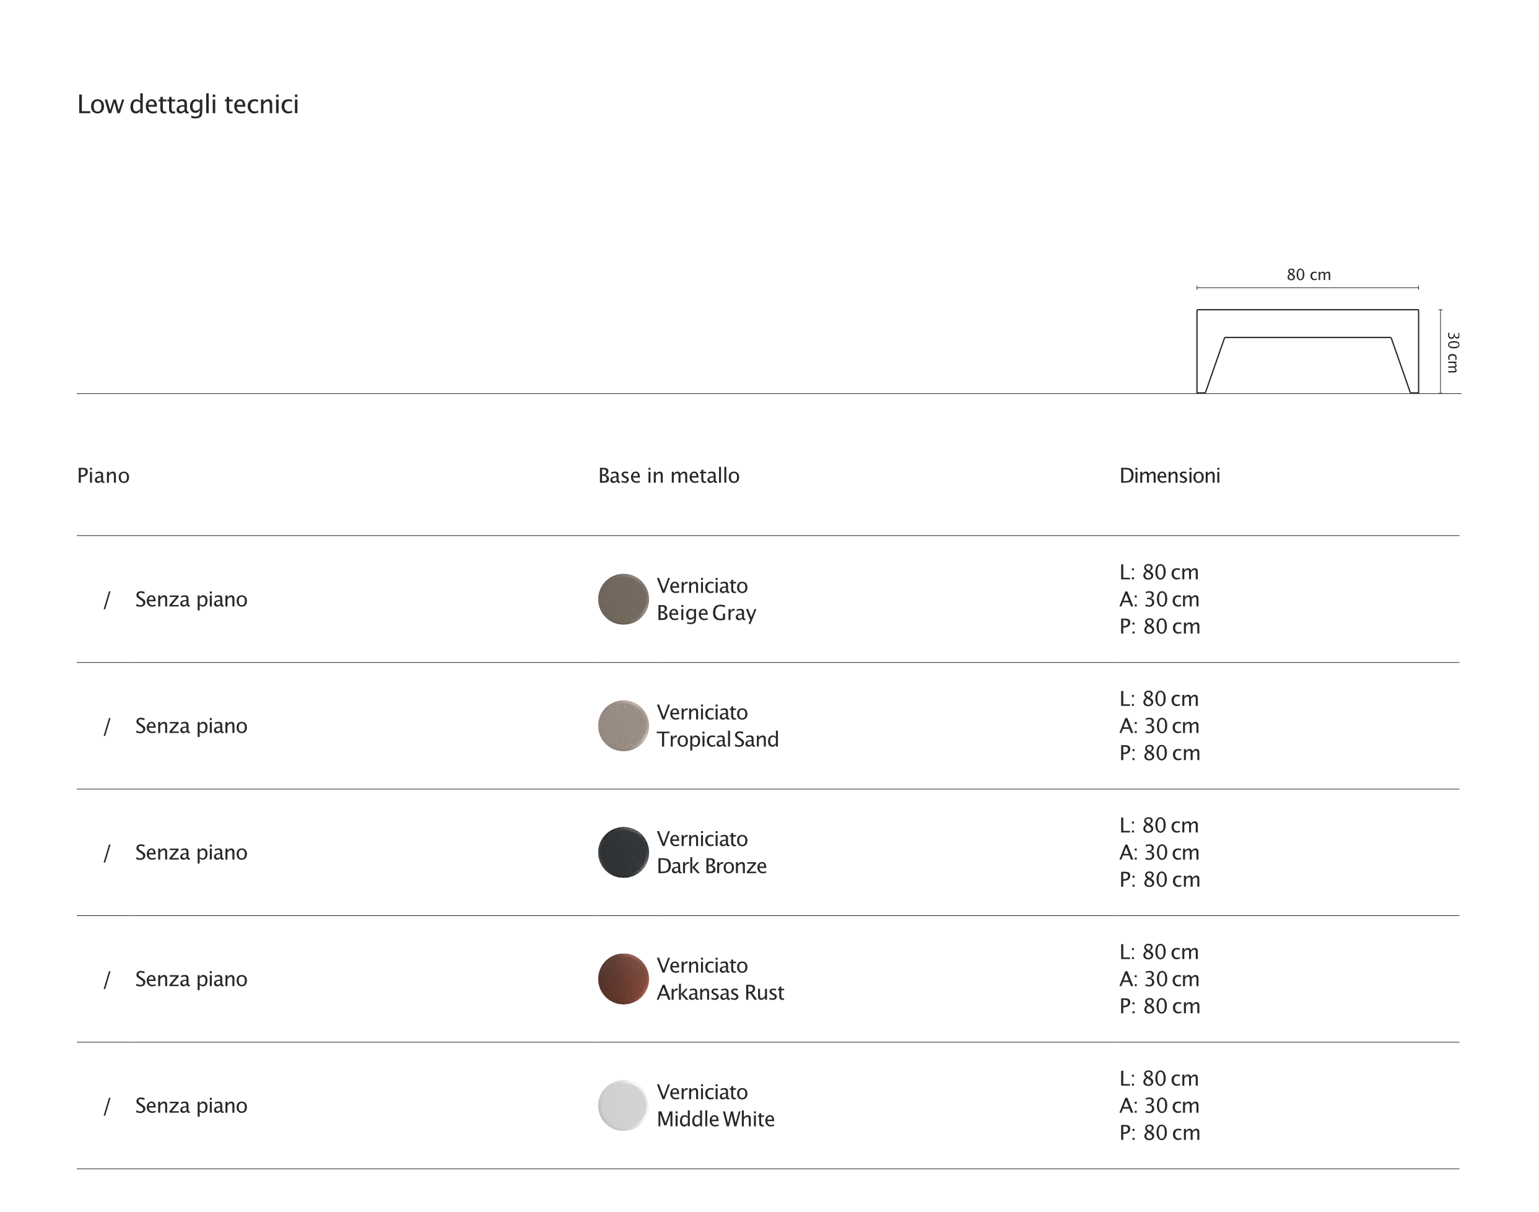
Task: Select the Dark Bronze color swatch
Action: click(x=623, y=852)
